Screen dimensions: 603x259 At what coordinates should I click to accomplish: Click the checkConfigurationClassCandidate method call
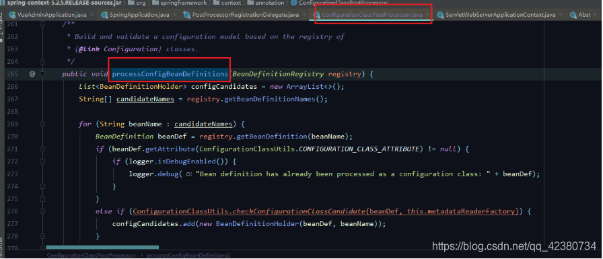coord(298,211)
